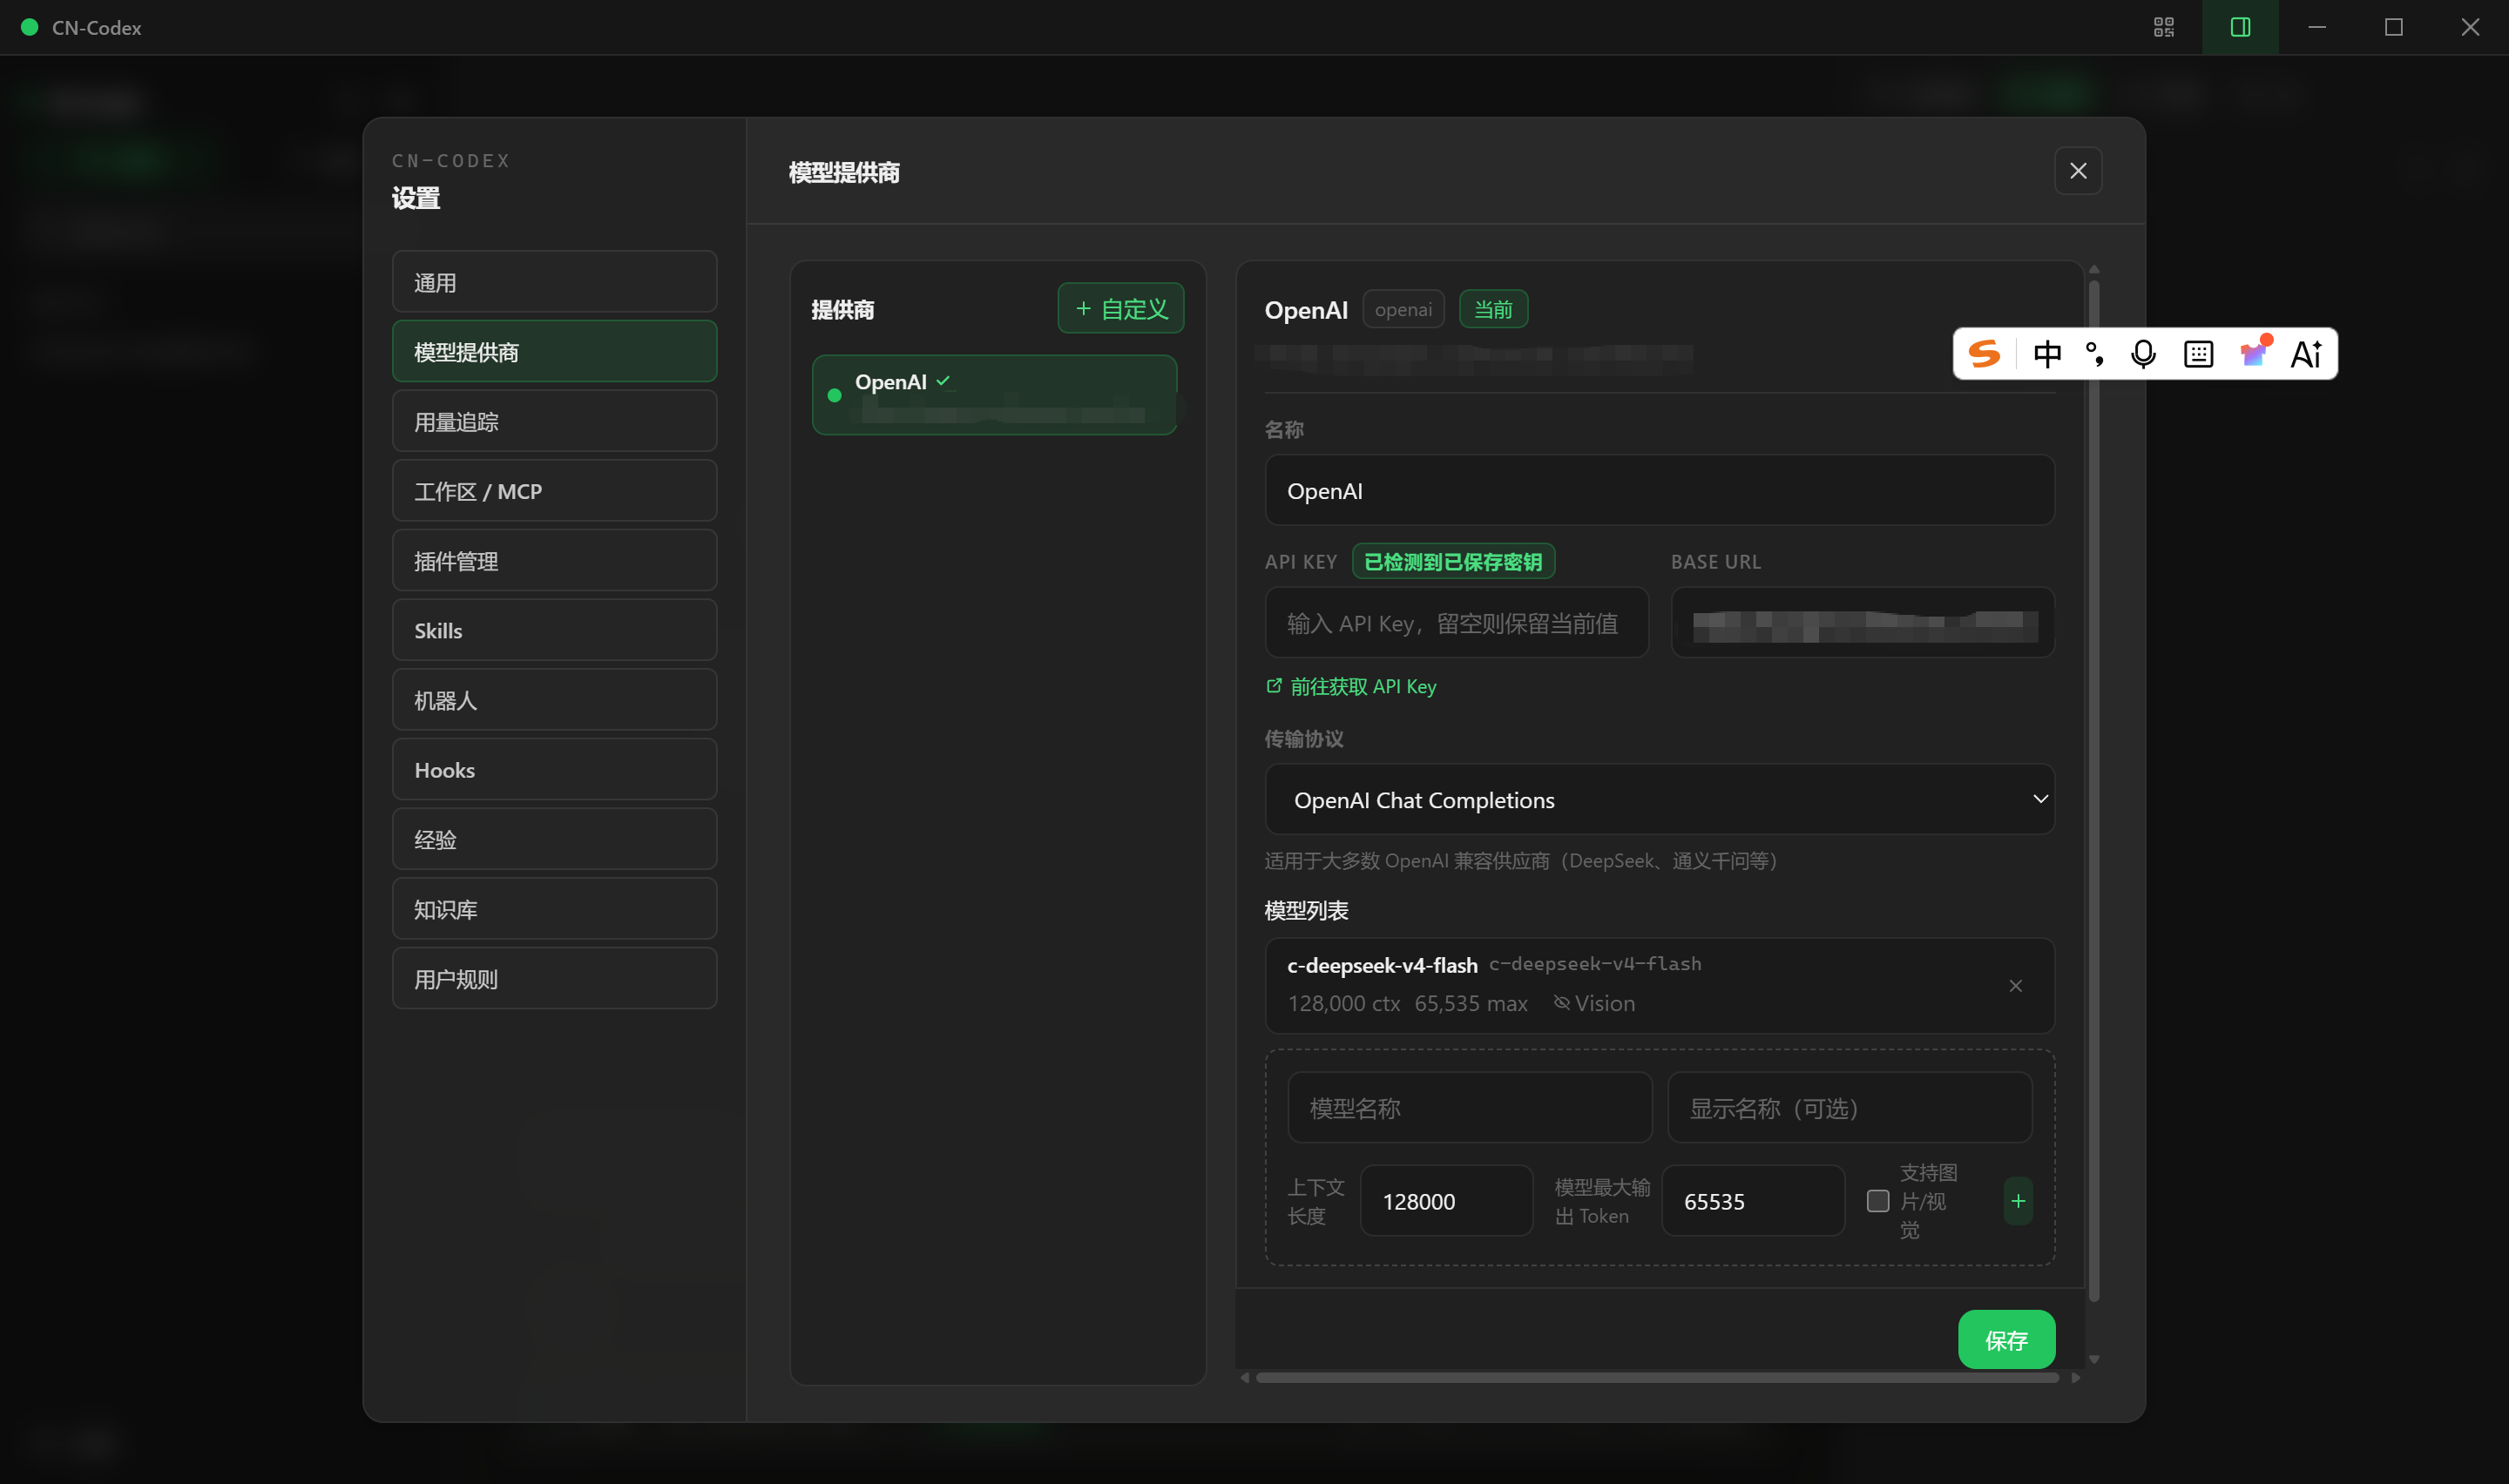Click the Sogou input method logo
Screen dimensions: 2509x1484
click(1984, 354)
